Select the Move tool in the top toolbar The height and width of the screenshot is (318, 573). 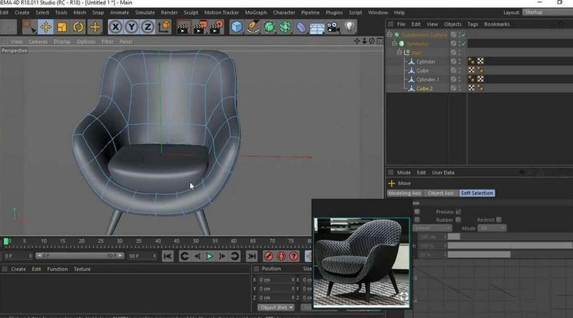pyautogui.click(x=46, y=27)
